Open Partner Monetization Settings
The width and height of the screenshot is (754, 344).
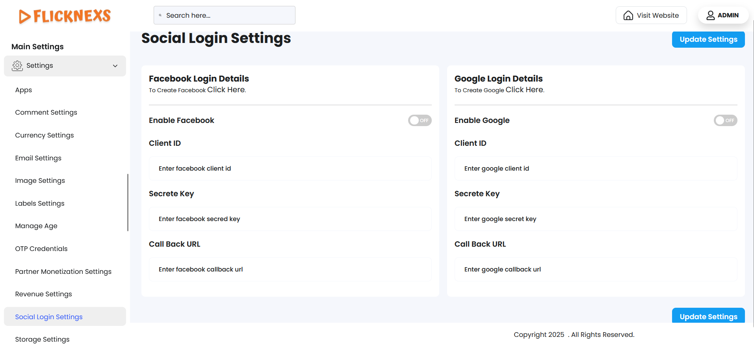coord(63,271)
